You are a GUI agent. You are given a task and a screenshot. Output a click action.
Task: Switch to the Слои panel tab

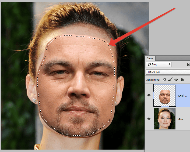coord(150,58)
